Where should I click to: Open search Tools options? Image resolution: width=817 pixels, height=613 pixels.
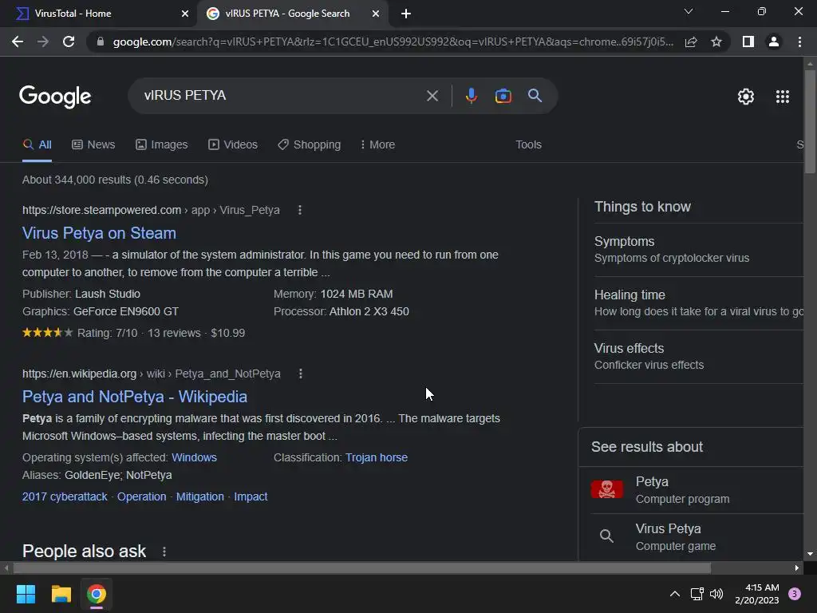528,145
